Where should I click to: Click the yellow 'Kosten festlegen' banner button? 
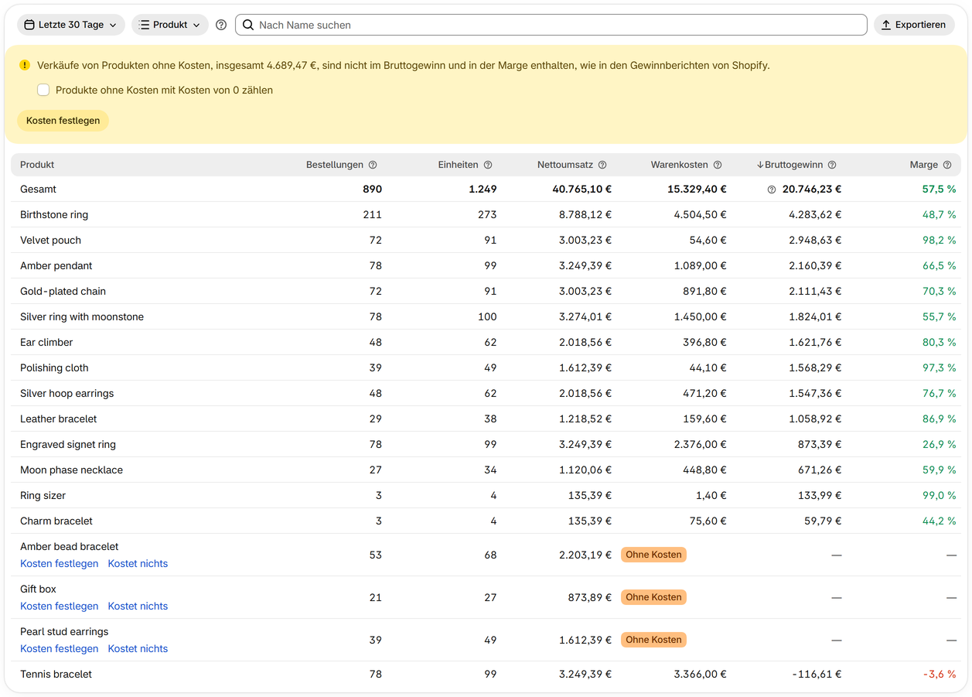[x=63, y=121]
